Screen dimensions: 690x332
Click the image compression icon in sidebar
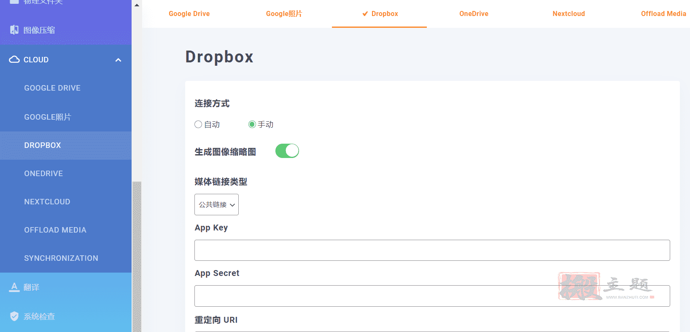14,30
